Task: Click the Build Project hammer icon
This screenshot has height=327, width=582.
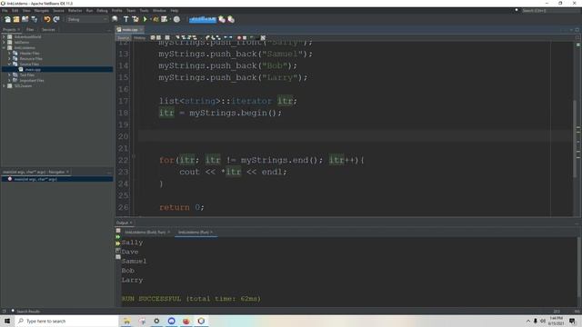Action: 125,19
